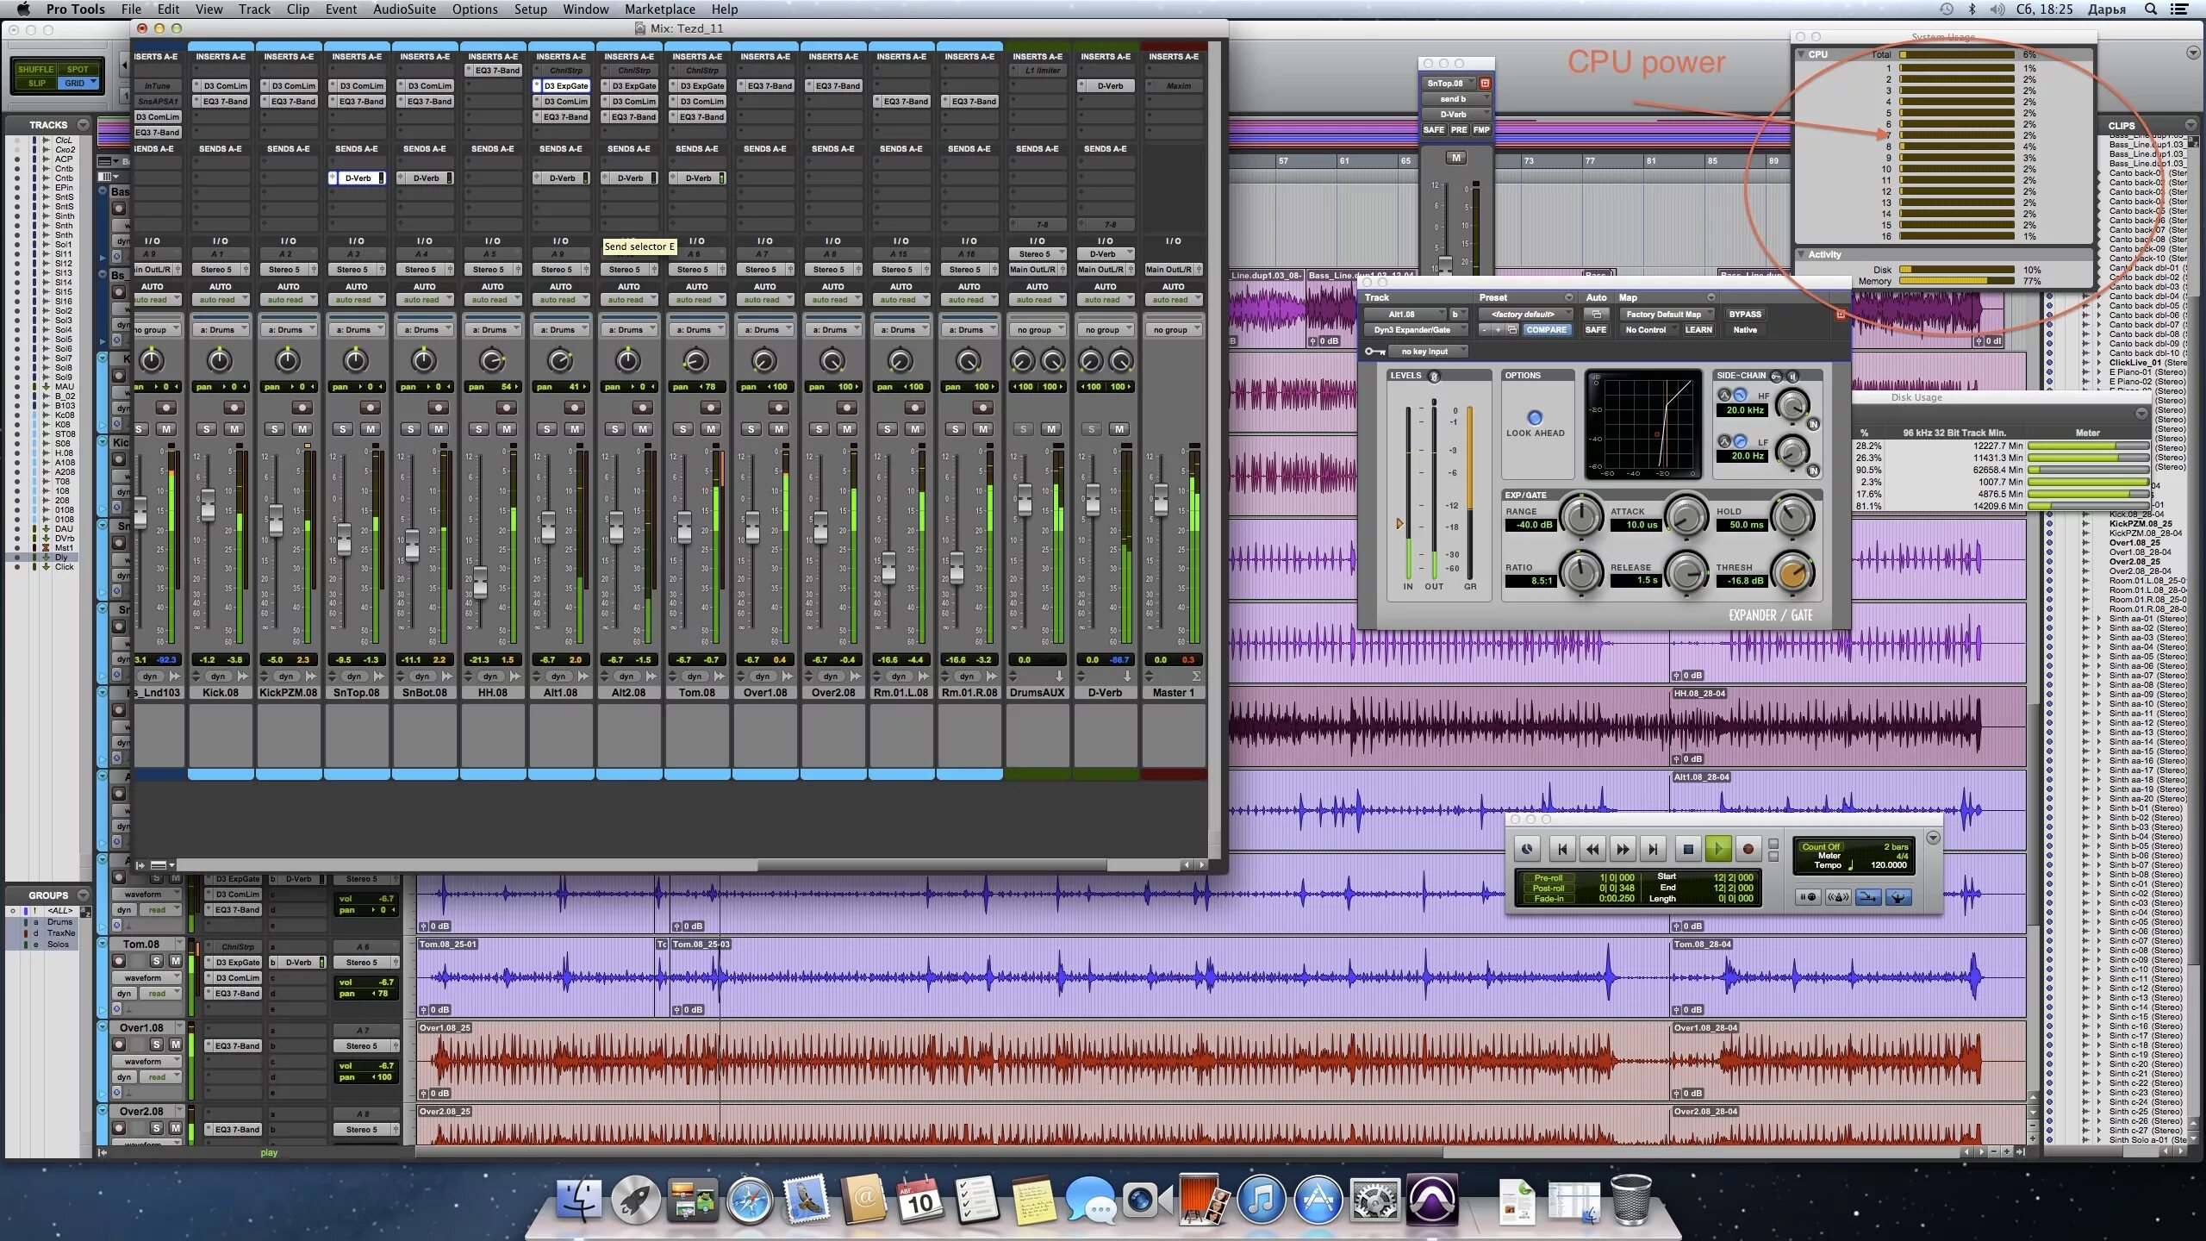Viewport: 2206px width, 1241px height.
Task: Solo the HH.08 mixer channel
Action: coord(478,429)
